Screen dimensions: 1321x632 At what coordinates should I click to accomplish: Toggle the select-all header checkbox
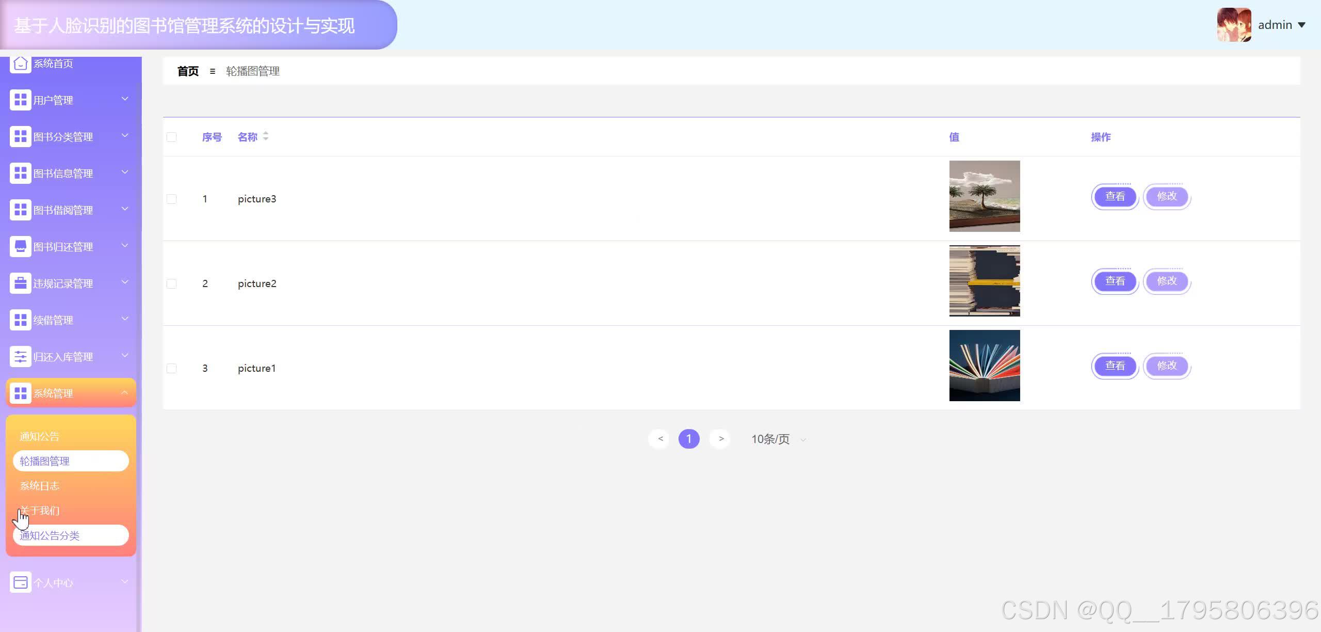172,137
